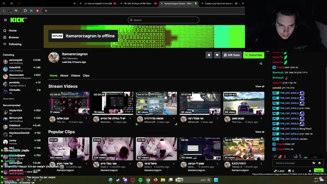Go to Home in sidebar

pyautogui.click(x=13, y=30)
